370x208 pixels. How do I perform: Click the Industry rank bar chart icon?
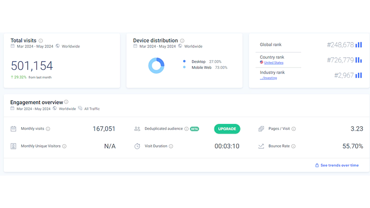(358, 75)
